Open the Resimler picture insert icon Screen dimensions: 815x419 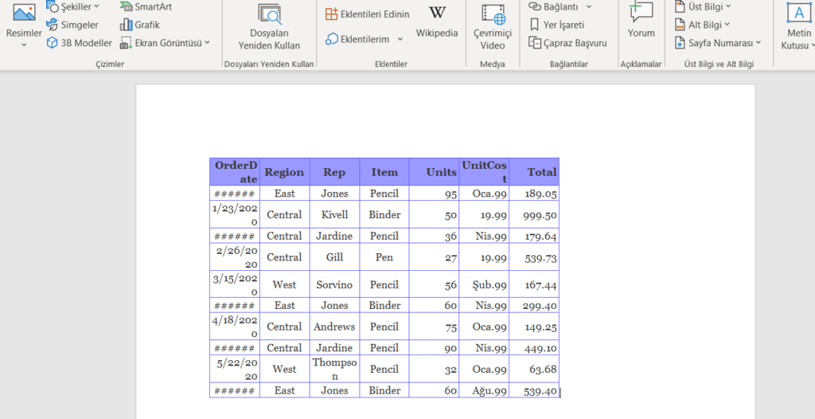pos(24,14)
